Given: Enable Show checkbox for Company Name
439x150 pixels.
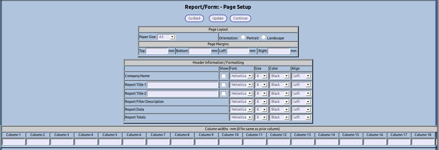Looking at the screenshot, I should click(224, 76).
